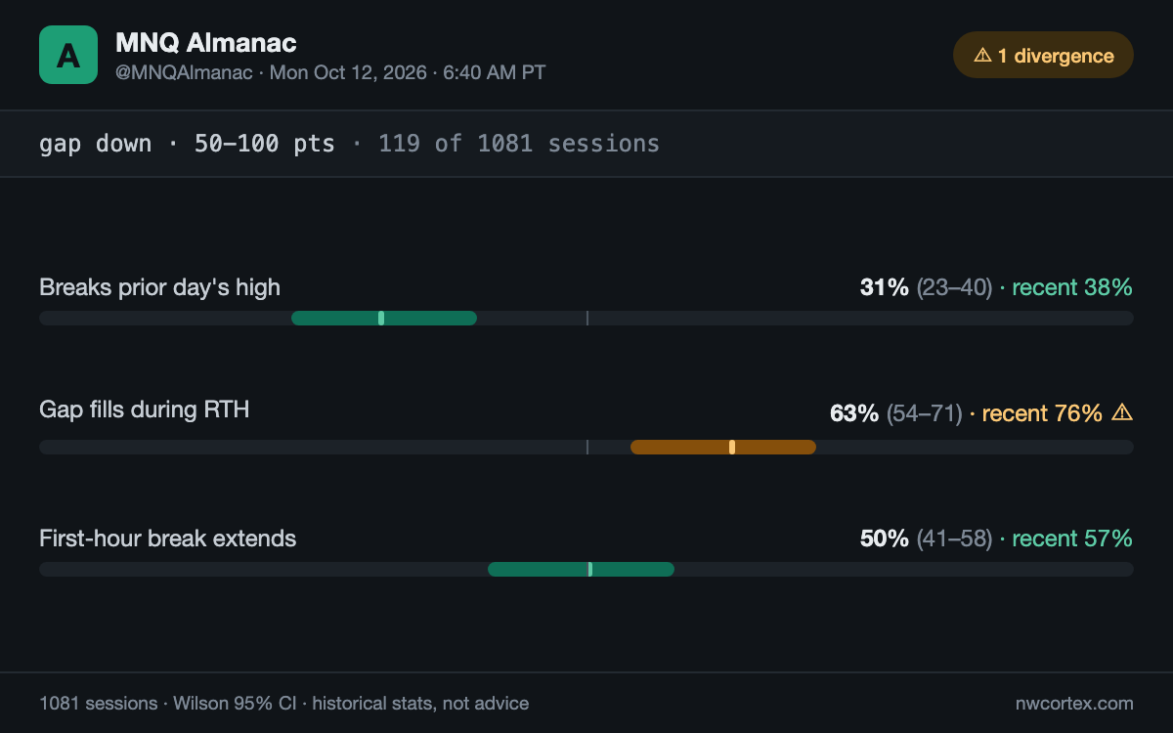This screenshot has width=1173, height=733.
Task: Click the green First-hour break extends bar
Action: click(581, 569)
